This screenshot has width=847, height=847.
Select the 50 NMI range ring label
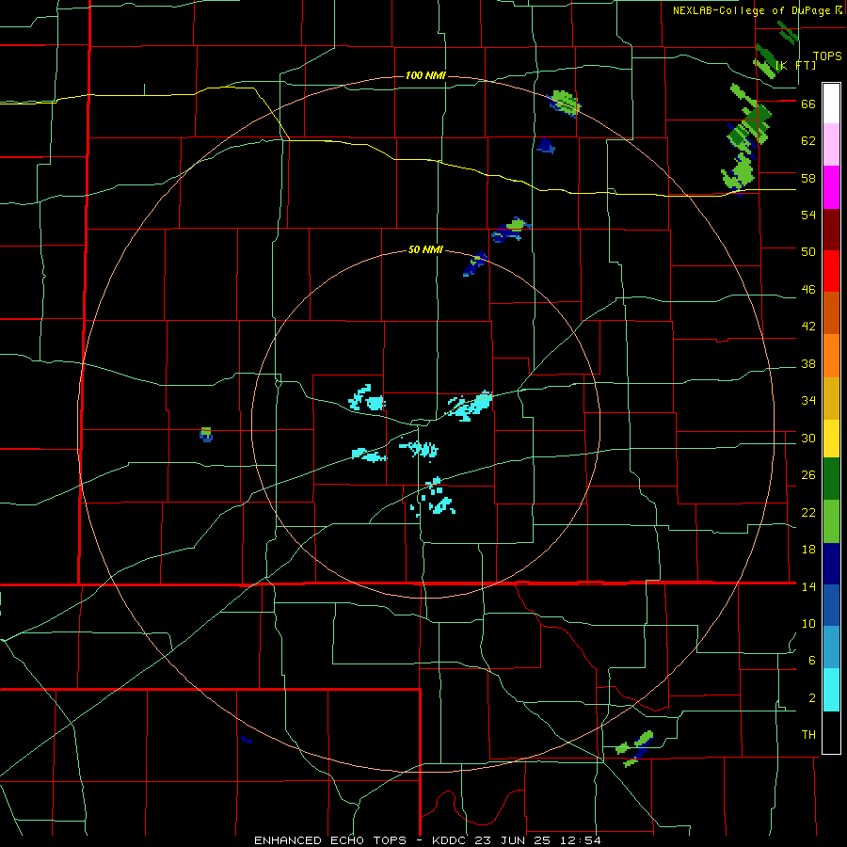click(425, 249)
